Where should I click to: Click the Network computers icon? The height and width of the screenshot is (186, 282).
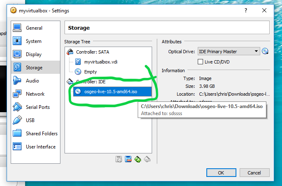(x=17, y=94)
